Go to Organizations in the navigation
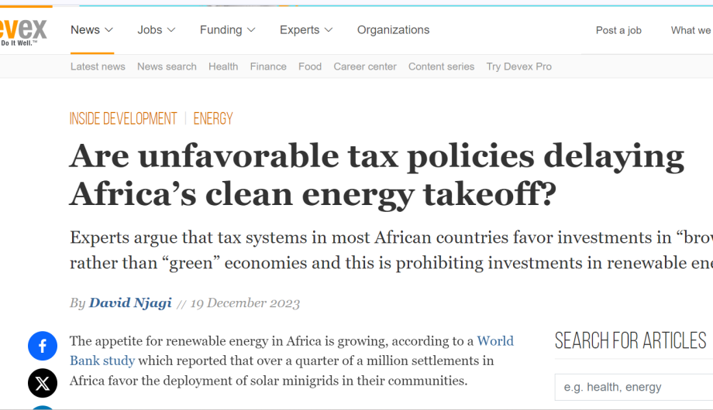Viewport: 713px width, 410px height. tap(393, 30)
